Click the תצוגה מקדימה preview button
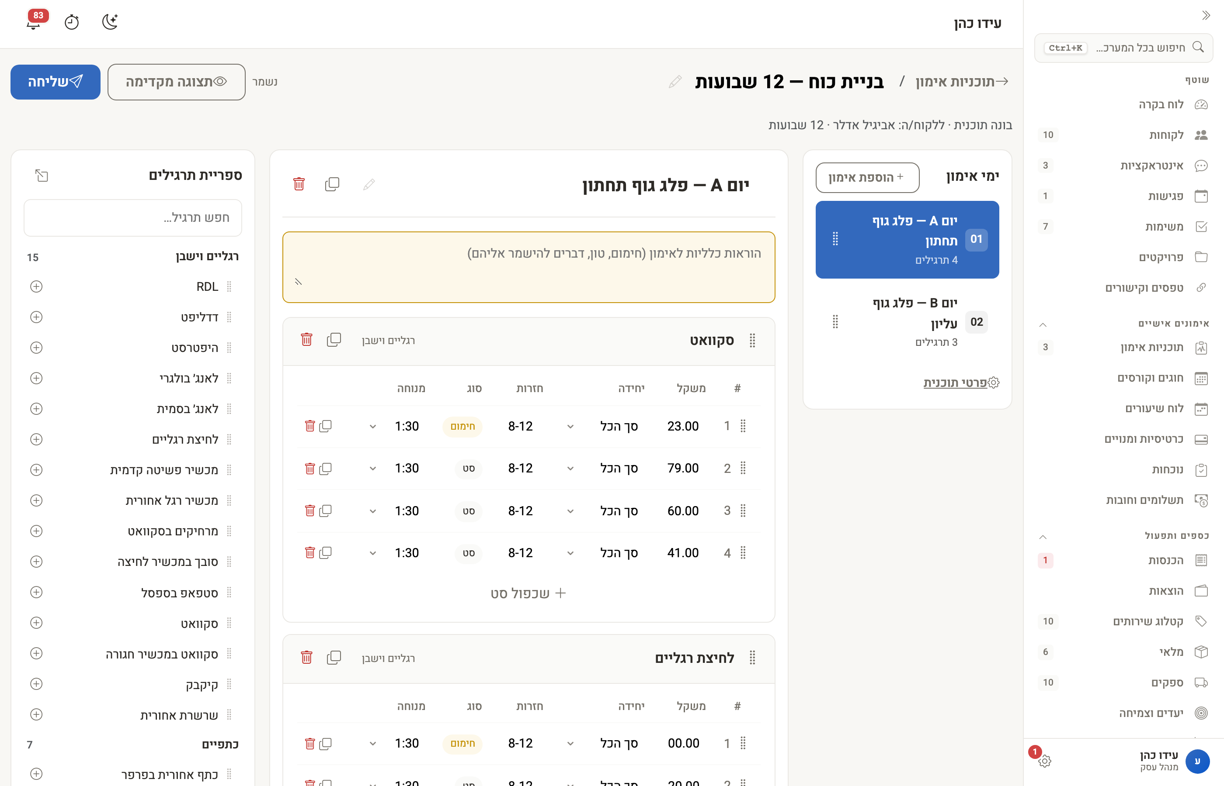Image resolution: width=1224 pixels, height=786 pixels. [176, 82]
